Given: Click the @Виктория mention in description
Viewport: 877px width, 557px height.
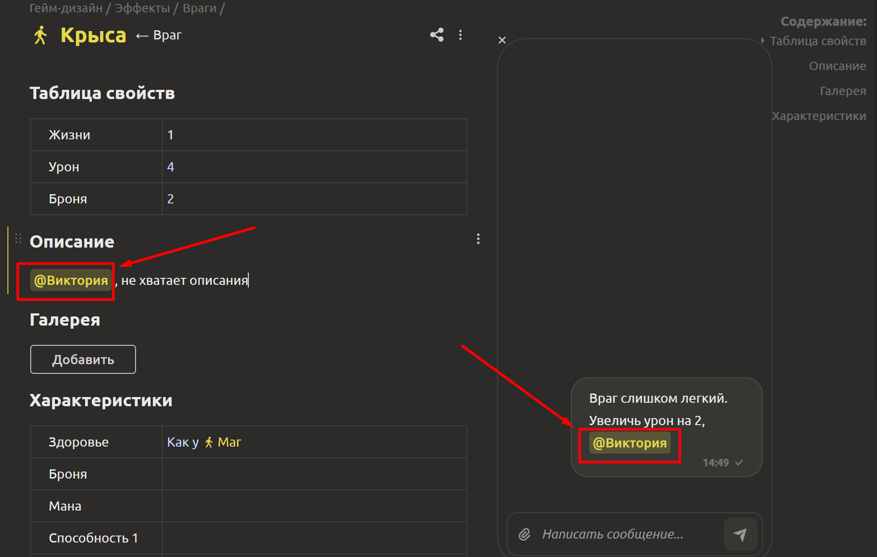Looking at the screenshot, I should [x=71, y=280].
